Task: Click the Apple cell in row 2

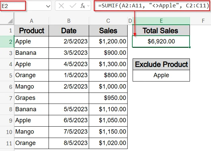Action: click(x=31, y=42)
